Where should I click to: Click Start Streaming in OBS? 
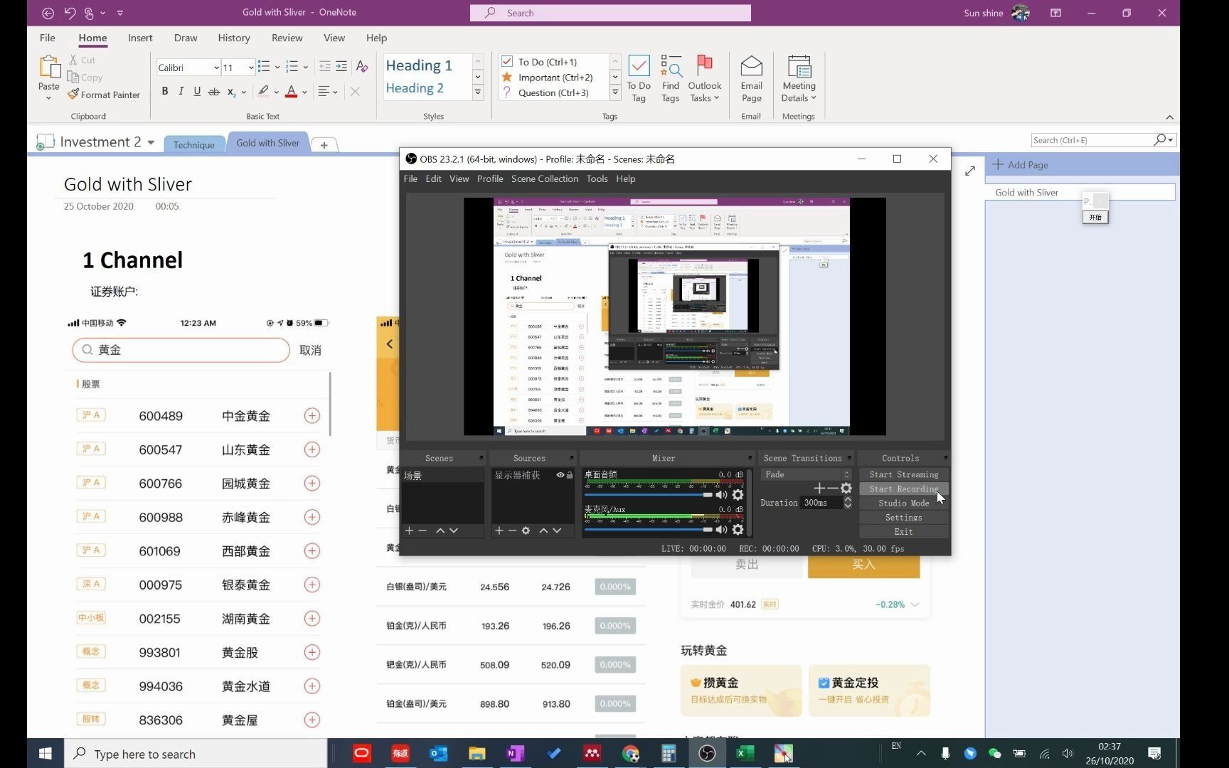tap(903, 474)
